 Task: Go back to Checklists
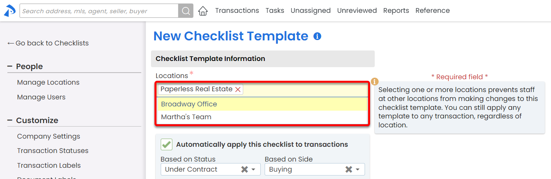point(48,43)
